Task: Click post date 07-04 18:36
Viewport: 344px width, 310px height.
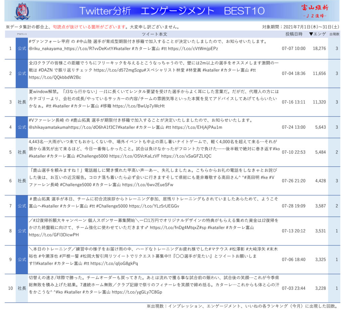Action: (294, 74)
